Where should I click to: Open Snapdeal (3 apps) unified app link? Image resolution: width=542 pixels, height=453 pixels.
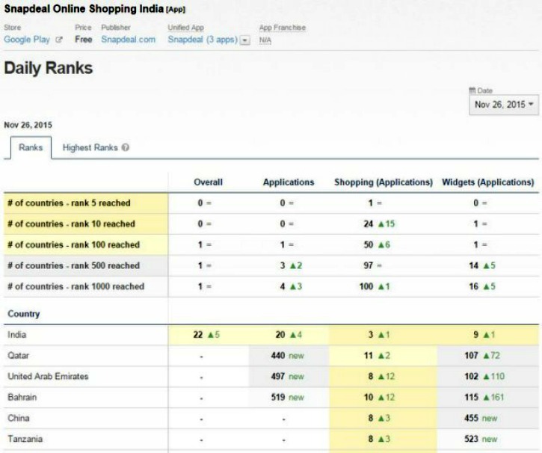[x=203, y=40]
